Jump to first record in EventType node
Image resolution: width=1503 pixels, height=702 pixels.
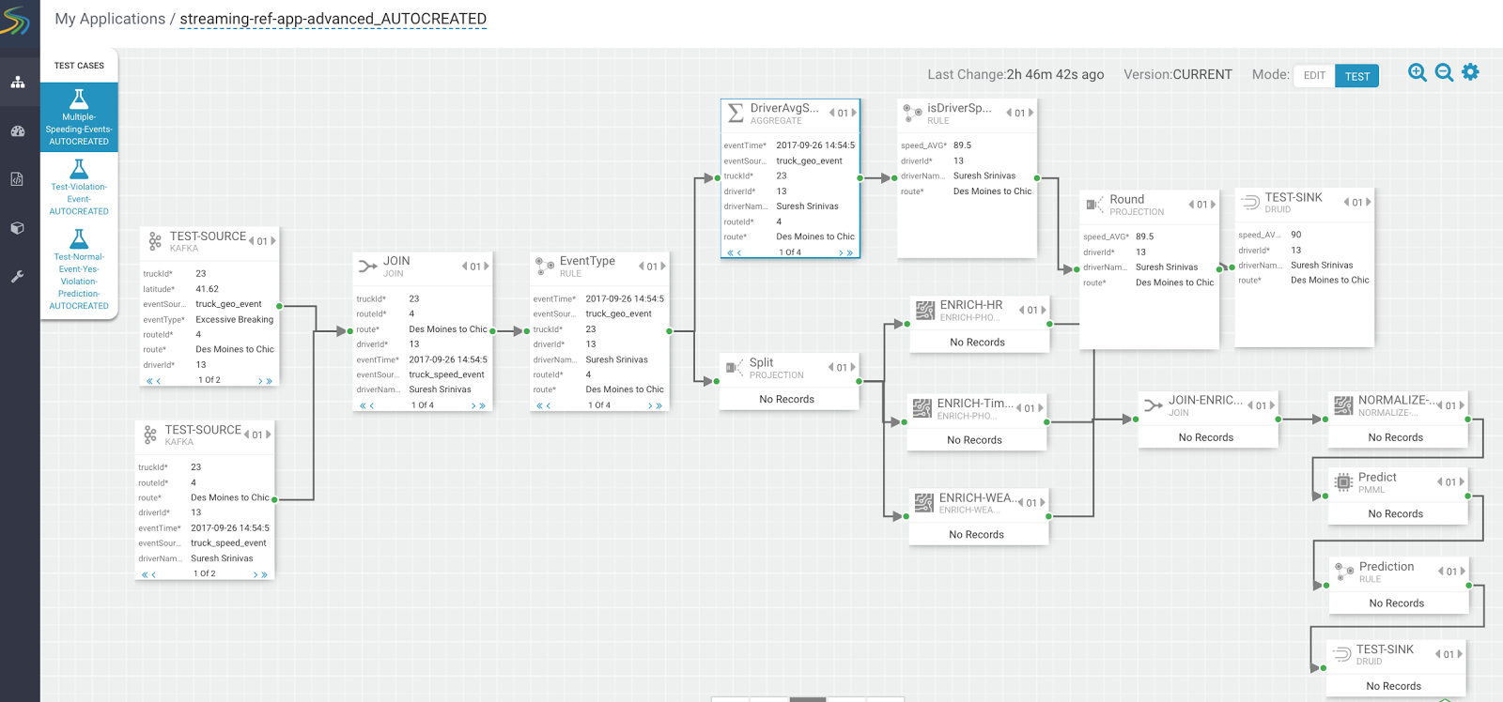(540, 405)
